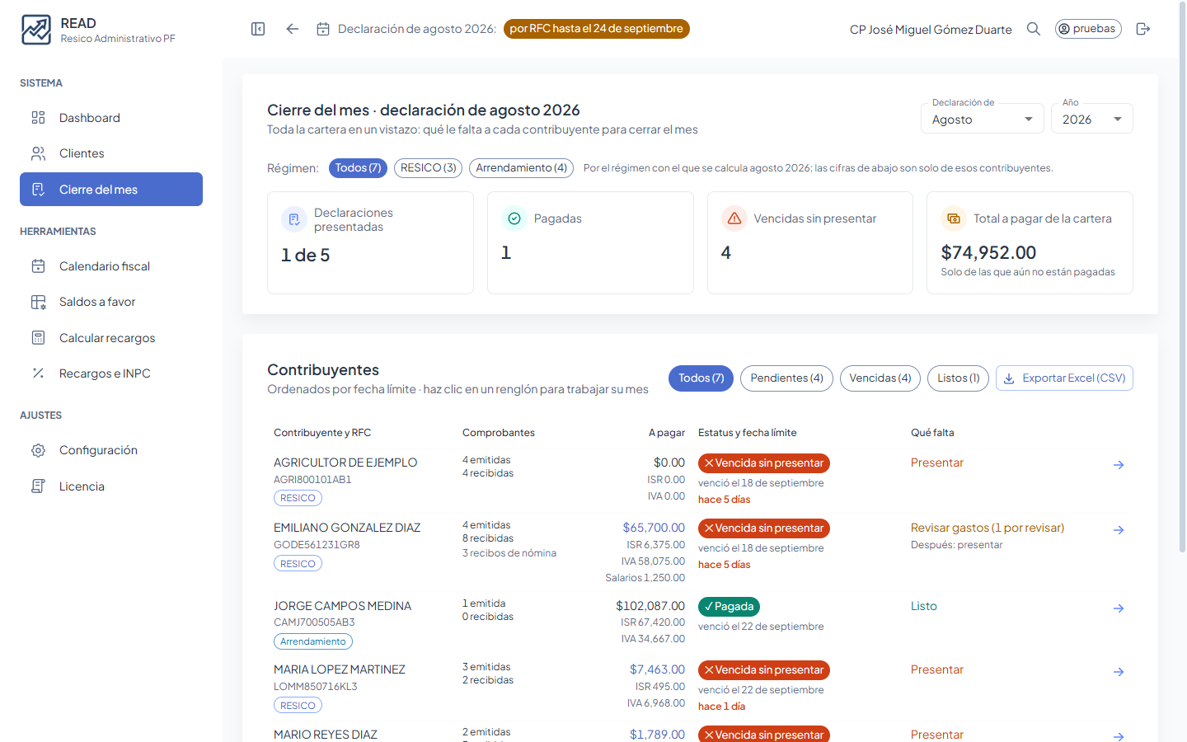Click the Calendario fiscal calendar icon
Screen dimensions: 1187x742
click(38, 266)
